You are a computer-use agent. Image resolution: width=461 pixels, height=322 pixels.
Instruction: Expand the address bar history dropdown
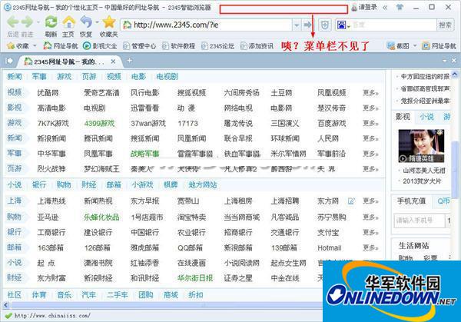[297, 25]
